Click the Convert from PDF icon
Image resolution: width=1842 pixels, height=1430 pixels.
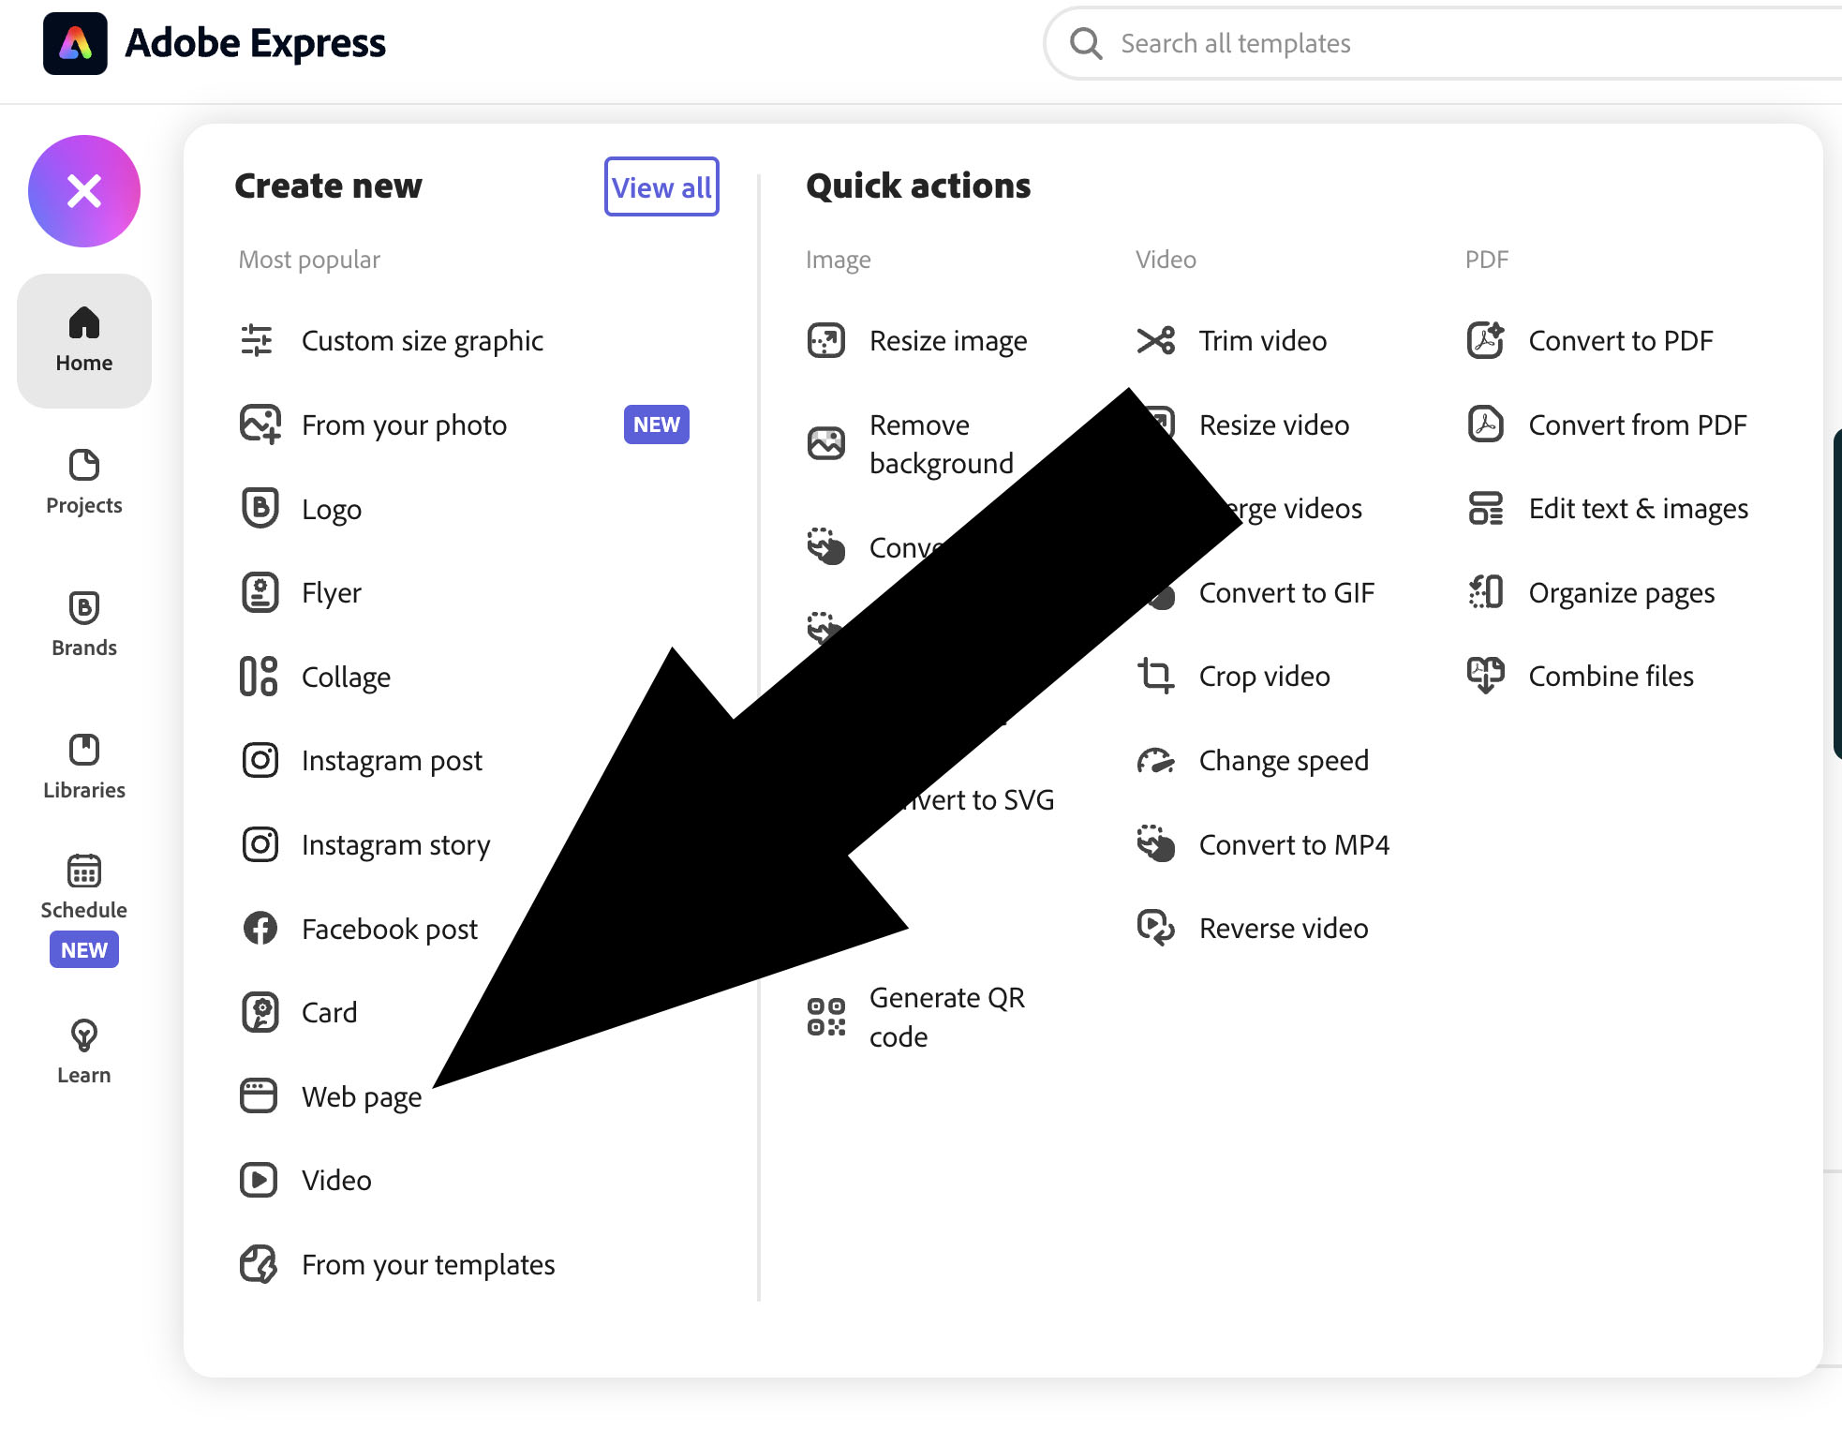[x=1486, y=425]
